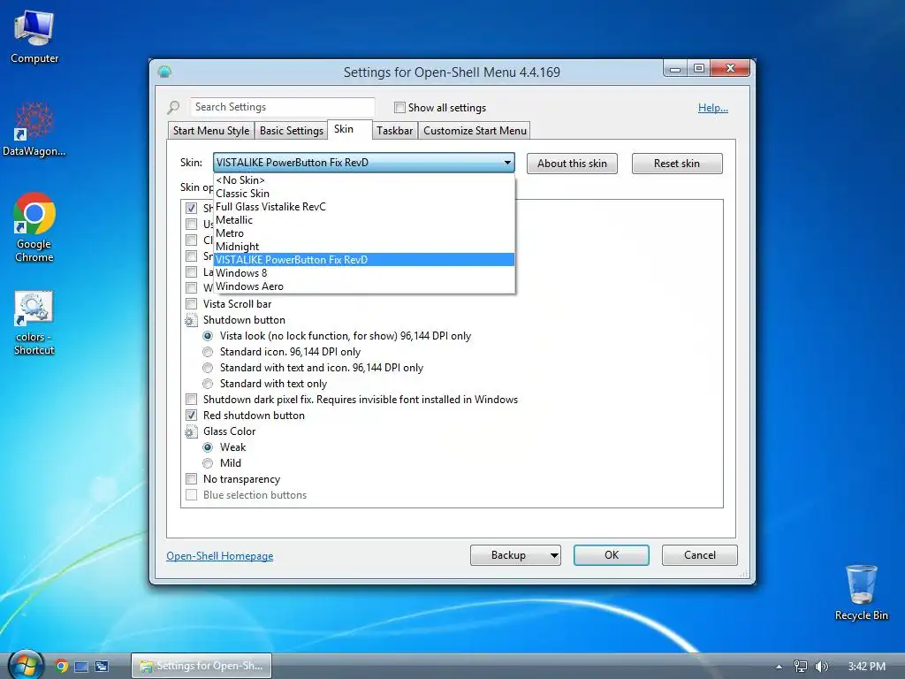Choose Classic Skin from the list
The image size is (905, 679).
363,194
